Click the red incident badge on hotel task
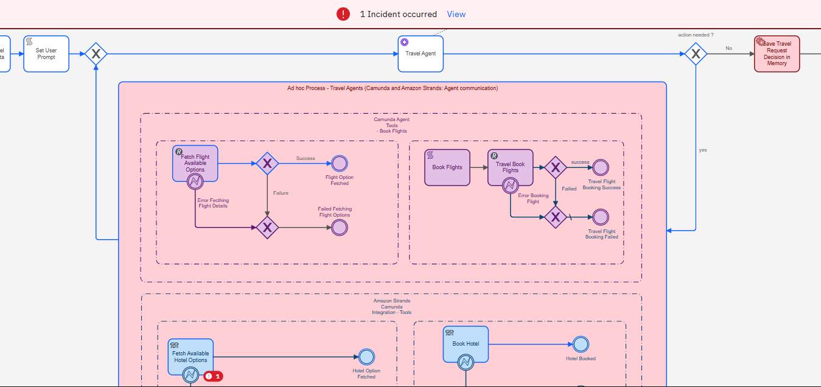821x387 pixels. coord(213,376)
